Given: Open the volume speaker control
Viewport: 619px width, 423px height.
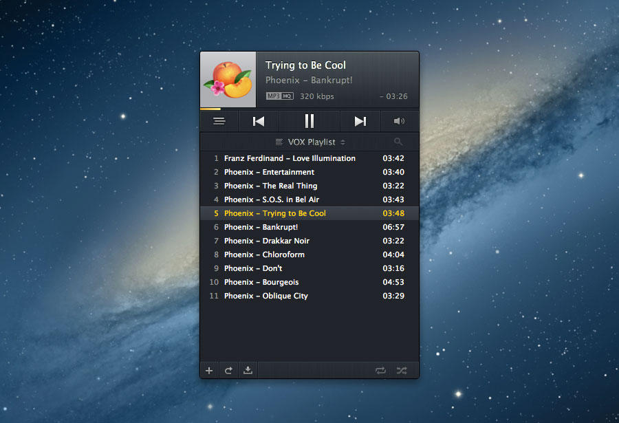Looking at the screenshot, I should point(399,121).
